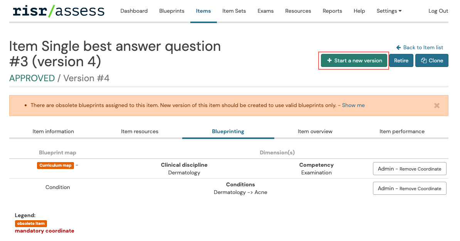This screenshot has width=460, height=241.
Task: Go back to Item list
Action: point(420,47)
